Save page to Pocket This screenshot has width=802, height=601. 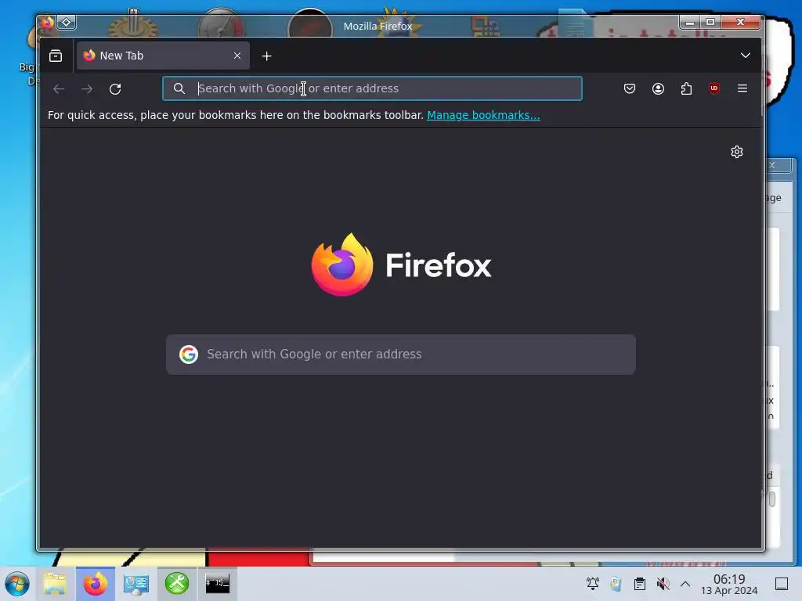click(x=630, y=88)
